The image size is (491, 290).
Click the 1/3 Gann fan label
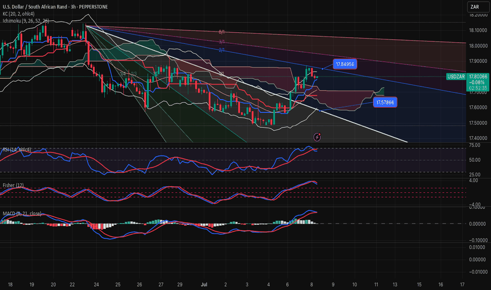pos(134,74)
